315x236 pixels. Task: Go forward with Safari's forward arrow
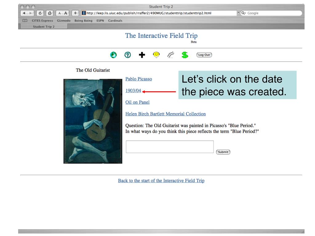30,13
